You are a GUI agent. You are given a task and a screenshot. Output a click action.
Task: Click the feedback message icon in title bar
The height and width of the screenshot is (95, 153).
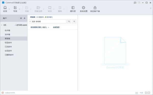point(135,3)
